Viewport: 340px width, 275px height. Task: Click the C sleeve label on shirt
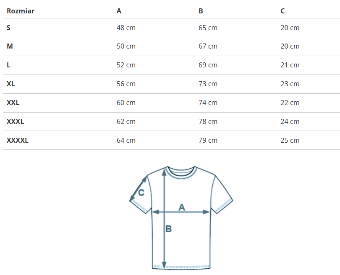click(141, 193)
